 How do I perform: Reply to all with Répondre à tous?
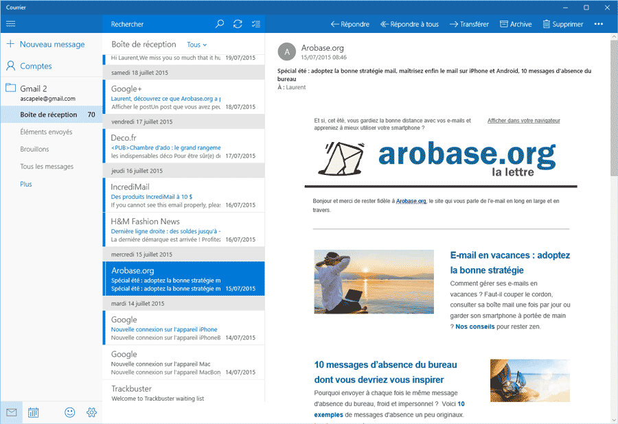click(409, 24)
